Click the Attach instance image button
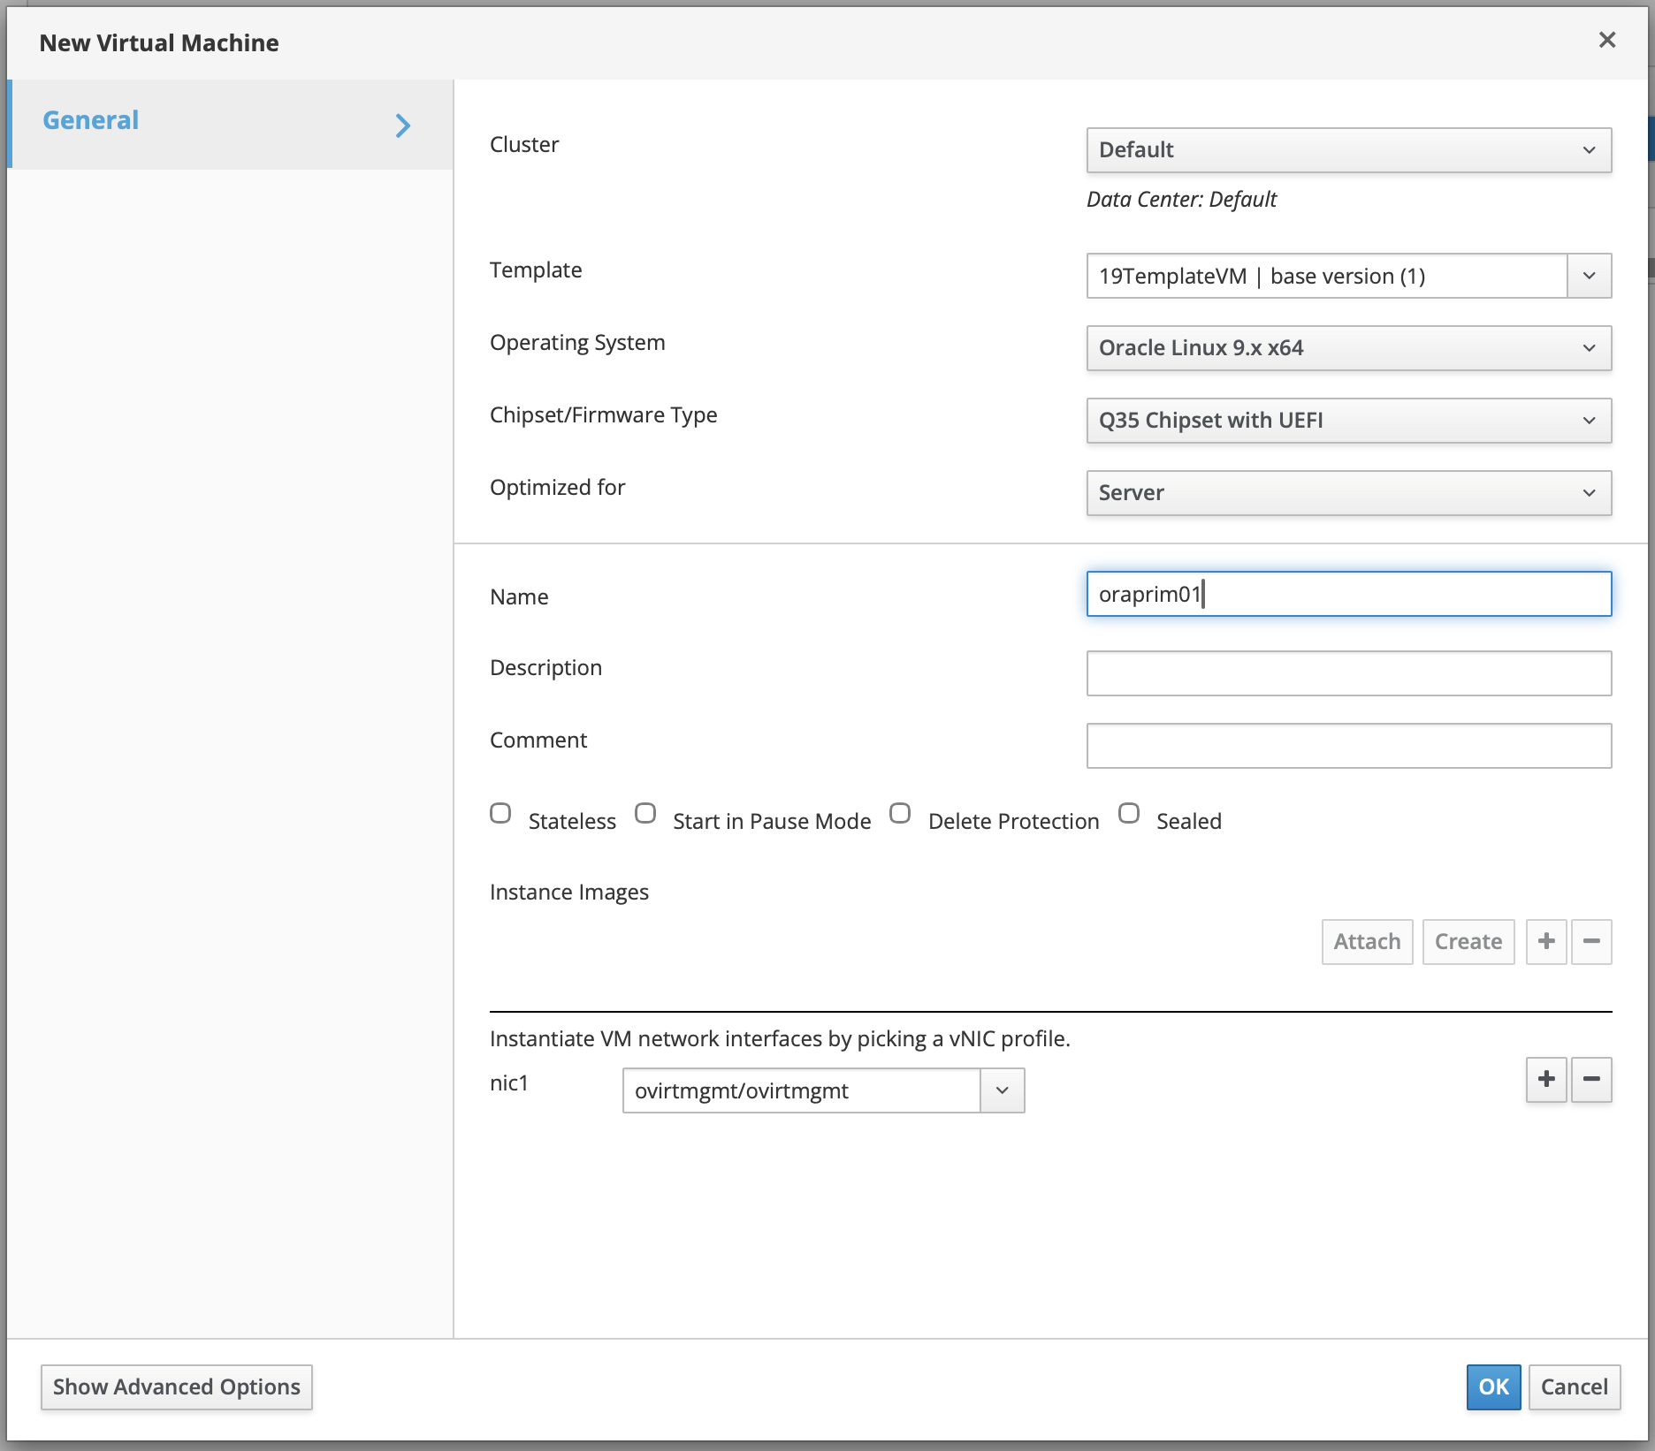1655x1451 pixels. tap(1367, 942)
